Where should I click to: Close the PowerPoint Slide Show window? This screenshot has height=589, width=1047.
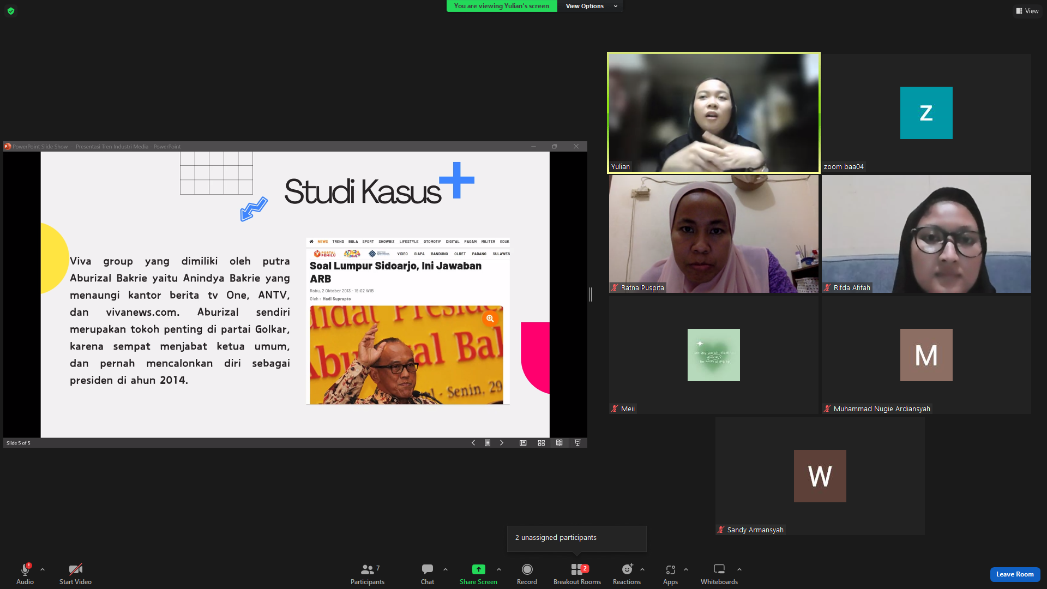click(x=576, y=146)
